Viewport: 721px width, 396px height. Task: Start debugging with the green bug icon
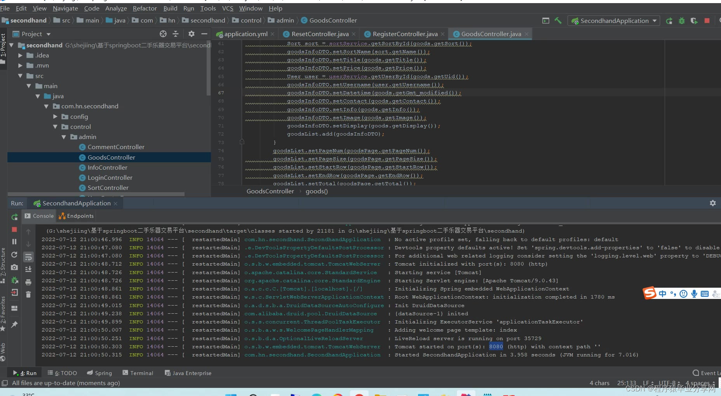click(681, 21)
